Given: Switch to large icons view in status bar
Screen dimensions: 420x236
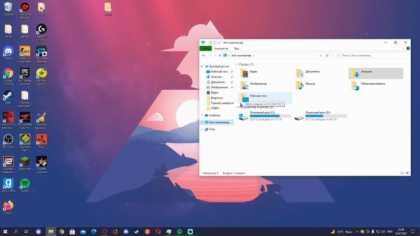Looking at the screenshot, I should [407, 173].
